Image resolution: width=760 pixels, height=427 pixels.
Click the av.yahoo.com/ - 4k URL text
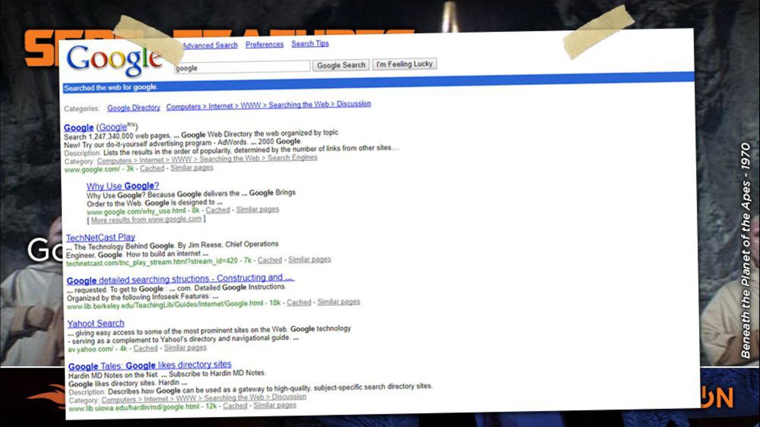[x=97, y=349]
